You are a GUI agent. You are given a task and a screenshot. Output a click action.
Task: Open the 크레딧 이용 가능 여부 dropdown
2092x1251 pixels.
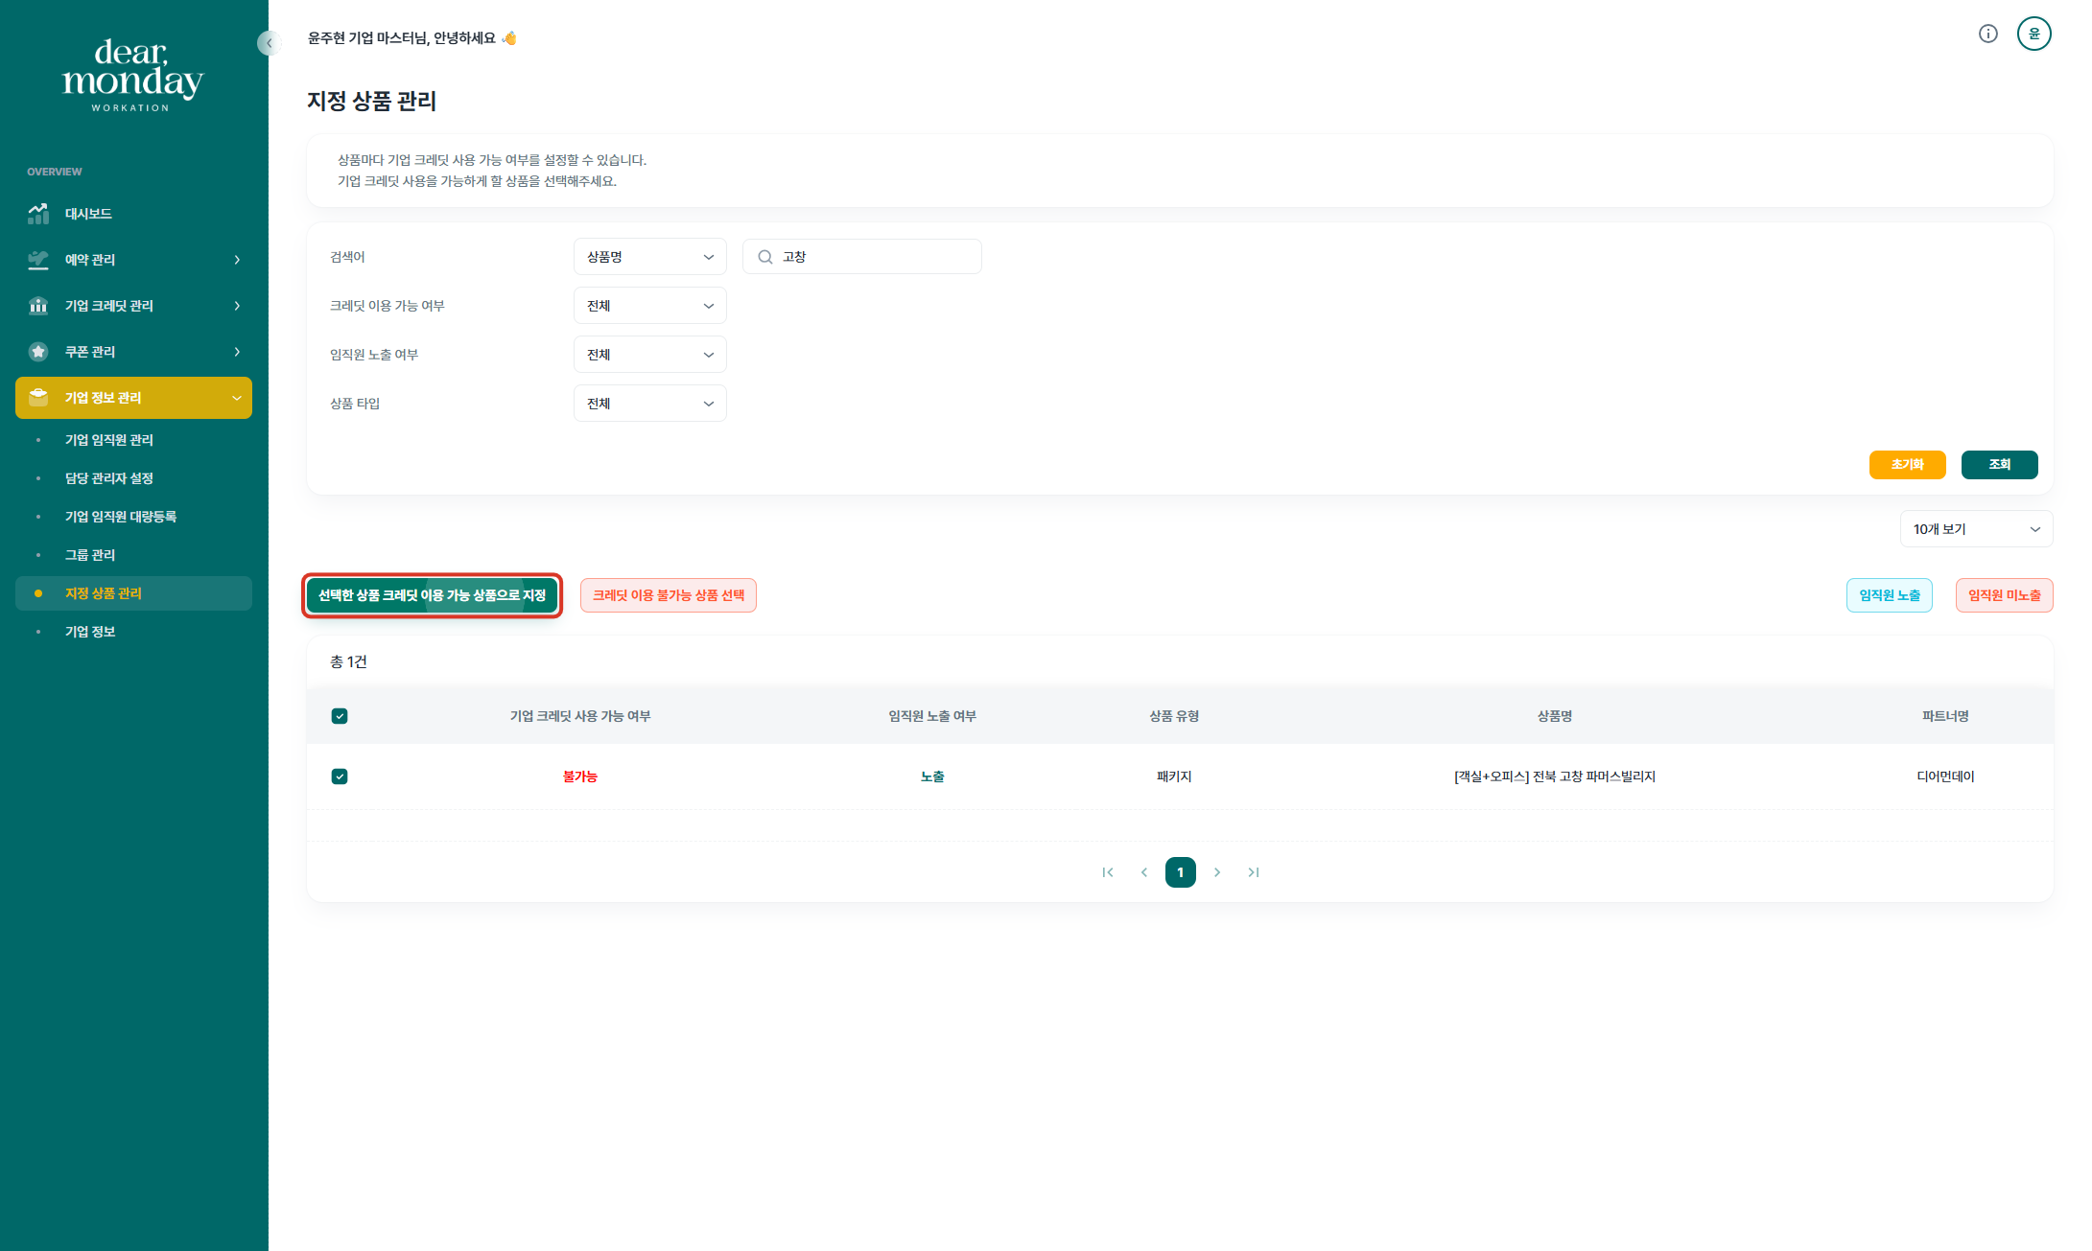[649, 306]
